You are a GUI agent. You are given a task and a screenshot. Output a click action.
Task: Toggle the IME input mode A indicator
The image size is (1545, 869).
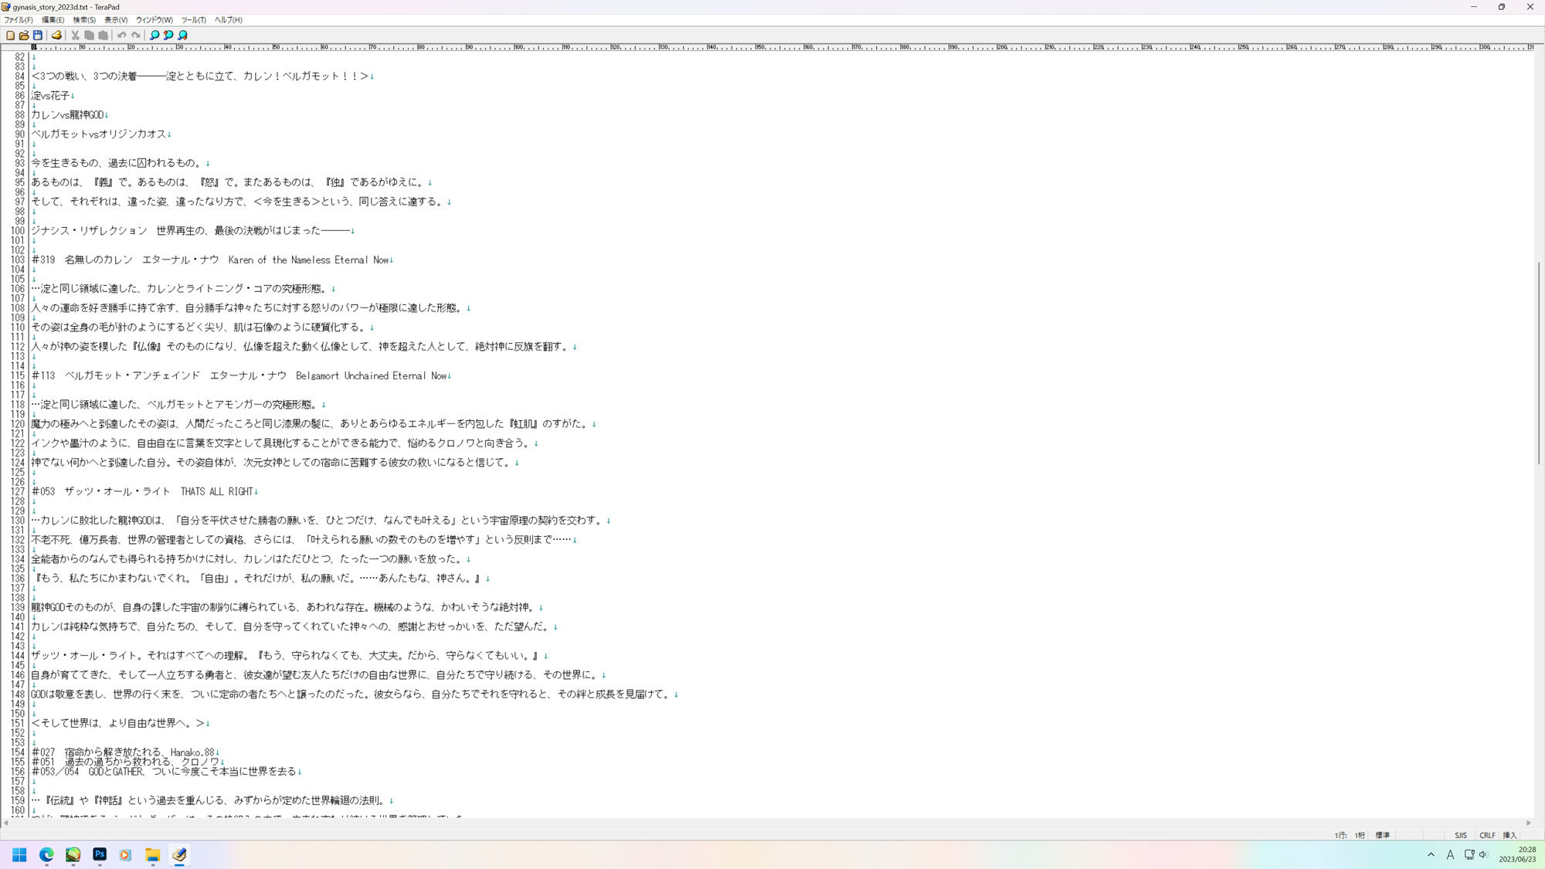[1450, 854]
